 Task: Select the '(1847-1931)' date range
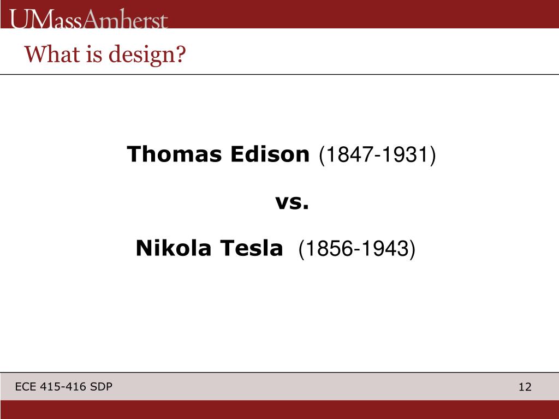click(x=377, y=155)
